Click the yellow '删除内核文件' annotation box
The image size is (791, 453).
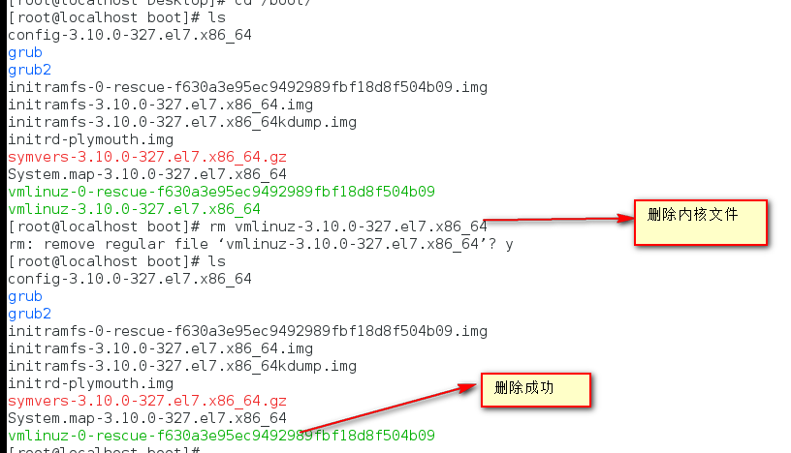tap(701, 223)
